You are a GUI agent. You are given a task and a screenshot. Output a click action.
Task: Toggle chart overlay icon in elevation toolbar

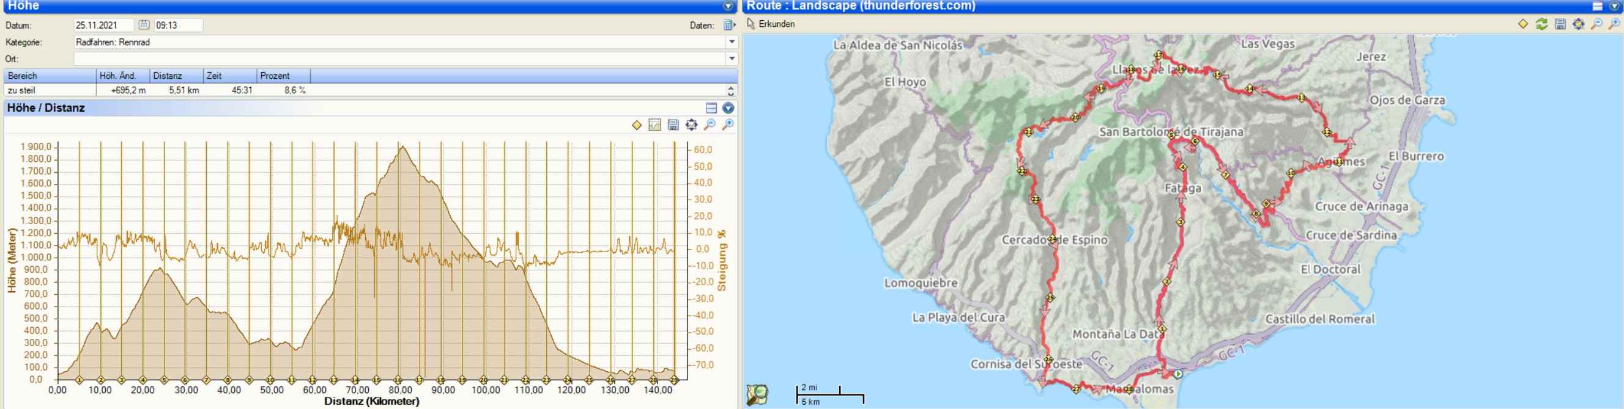tap(655, 125)
